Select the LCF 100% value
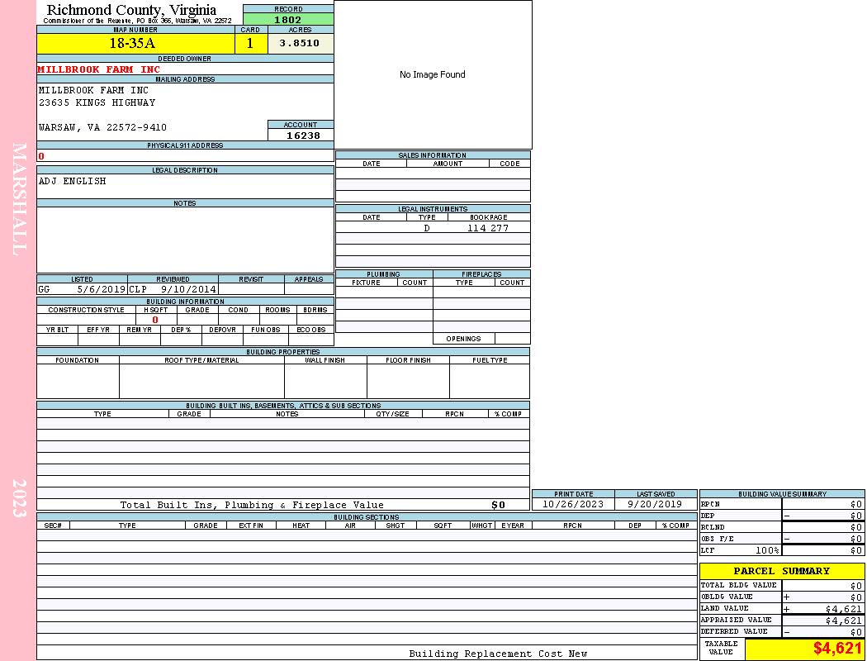 (x=767, y=550)
